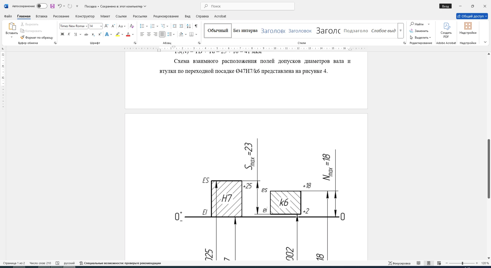The image size is (491, 268).
Task: Adjust the zoom slider in the status bar
Action: pos(462,263)
